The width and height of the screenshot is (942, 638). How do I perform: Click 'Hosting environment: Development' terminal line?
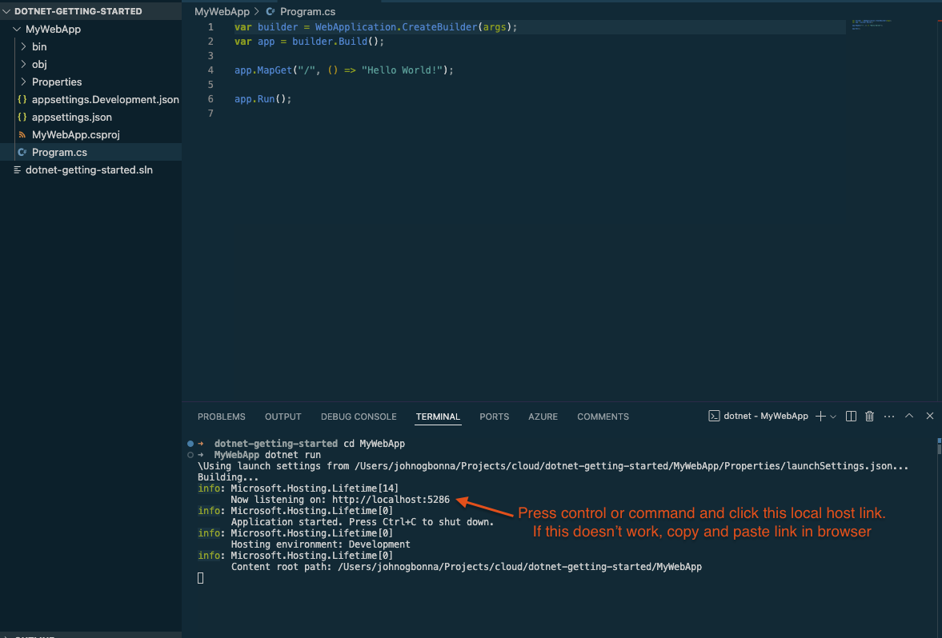(320, 544)
